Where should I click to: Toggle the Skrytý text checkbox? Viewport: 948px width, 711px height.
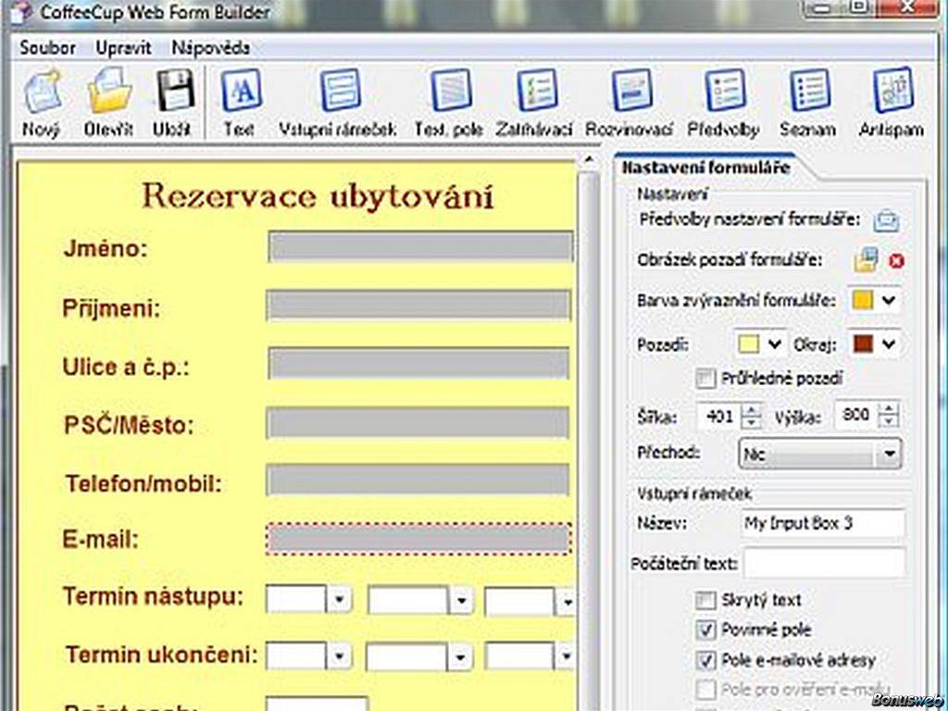[706, 600]
